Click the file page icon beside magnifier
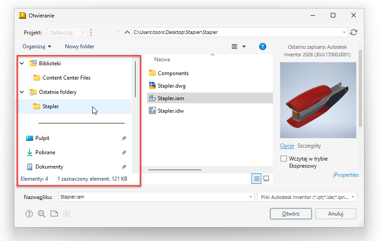The image size is (381, 241). [54, 214]
